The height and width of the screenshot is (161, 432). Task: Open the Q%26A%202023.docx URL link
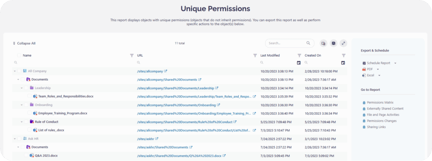[x=179, y=156]
